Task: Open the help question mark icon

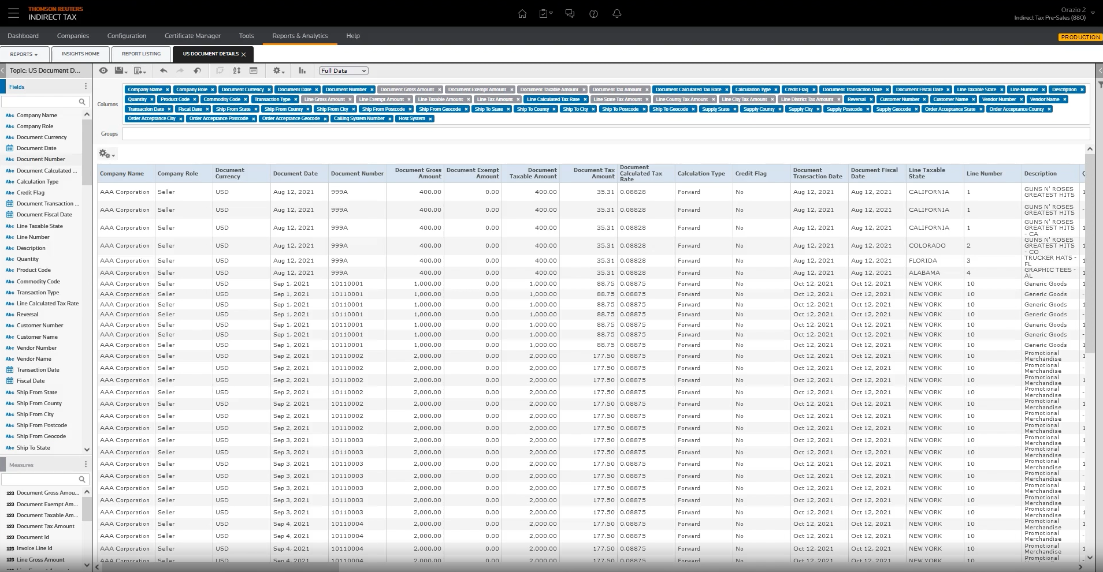Action: [x=593, y=14]
